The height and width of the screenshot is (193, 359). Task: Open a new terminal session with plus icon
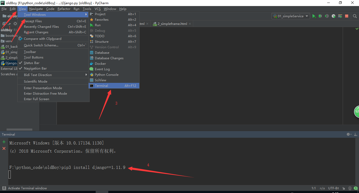(x=4, y=142)
